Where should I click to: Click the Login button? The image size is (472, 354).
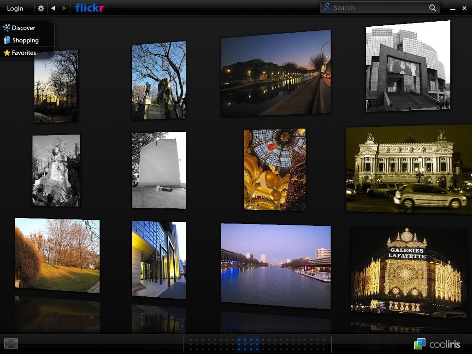tap(15, 8)
